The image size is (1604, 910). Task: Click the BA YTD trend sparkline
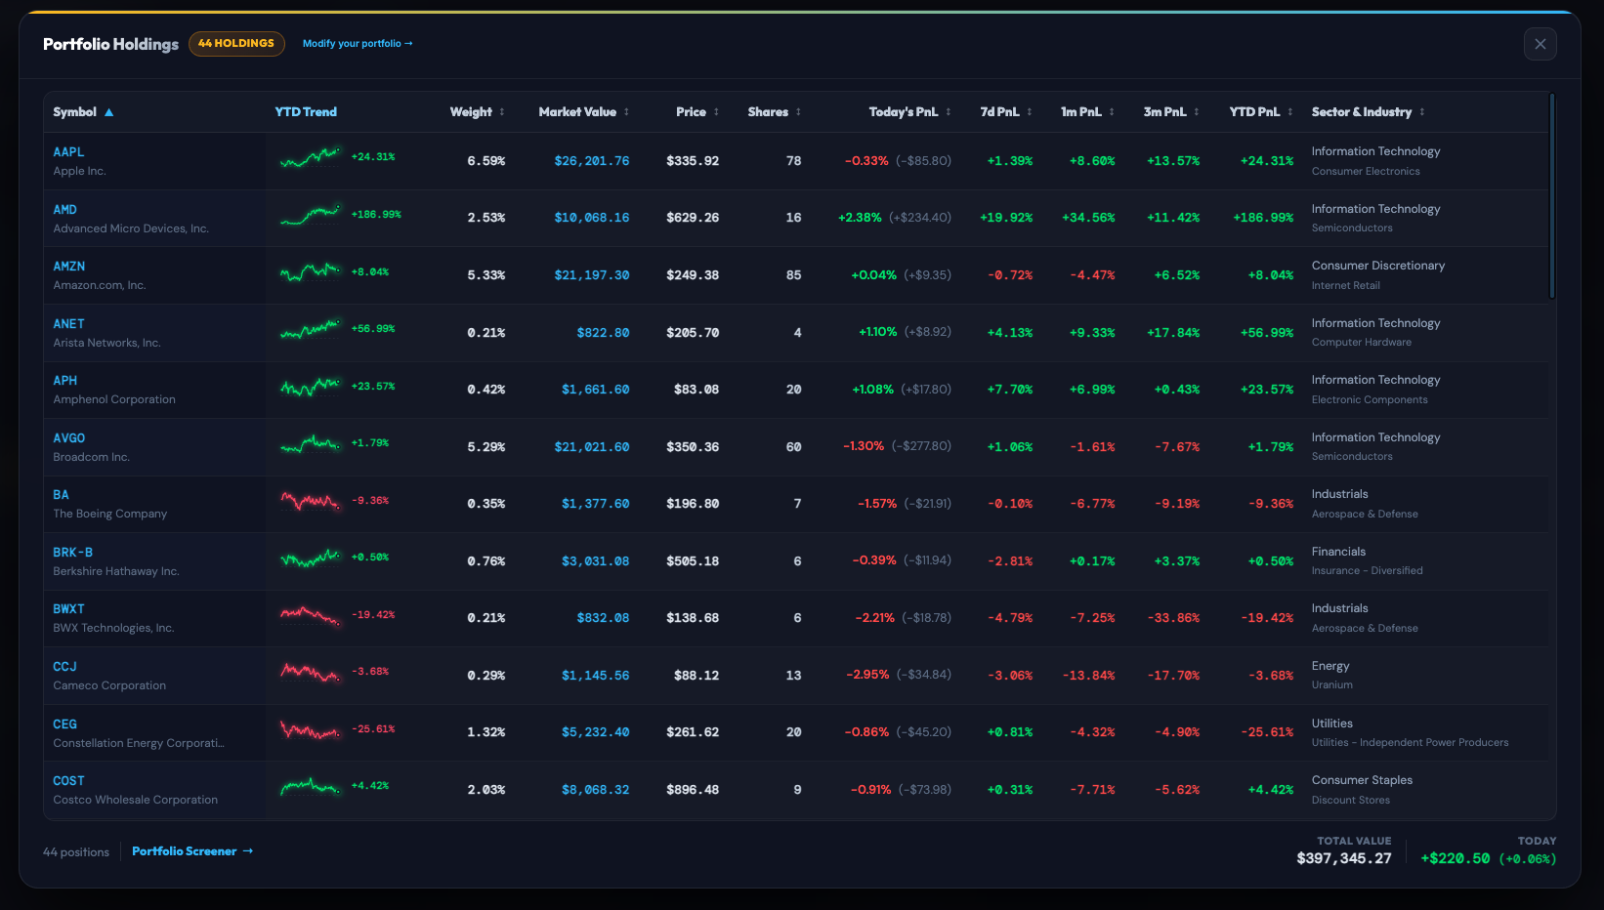pyautogui.click(x=311, y=501)
